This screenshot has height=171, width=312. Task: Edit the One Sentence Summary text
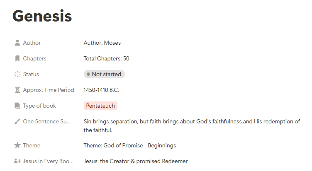click(x=192, y=126)
